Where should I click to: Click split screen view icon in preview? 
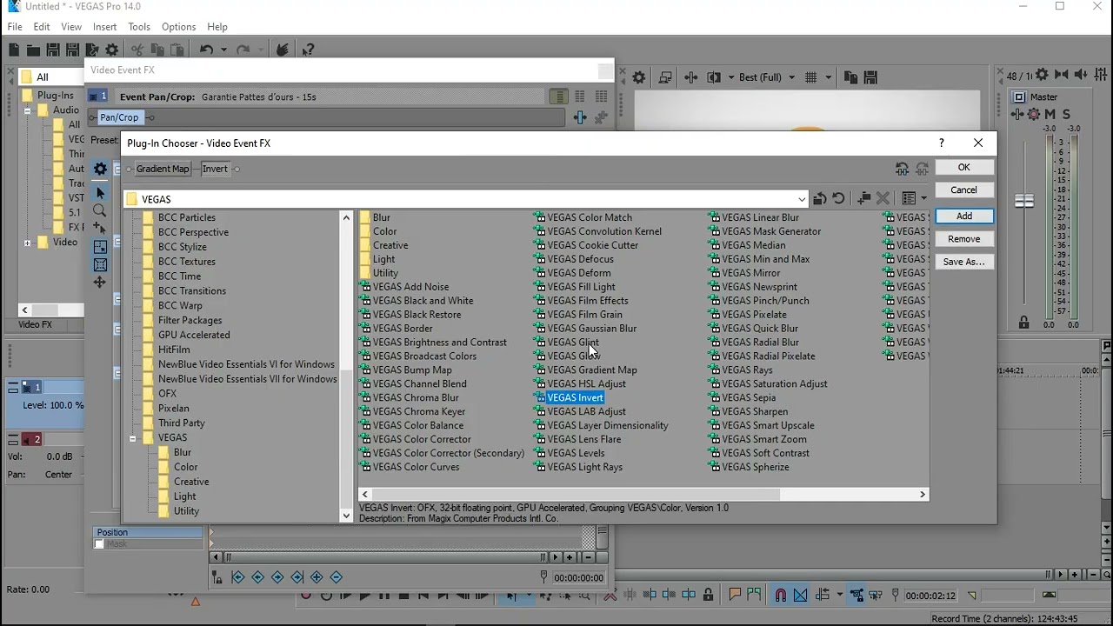click(x=714, y=77)
